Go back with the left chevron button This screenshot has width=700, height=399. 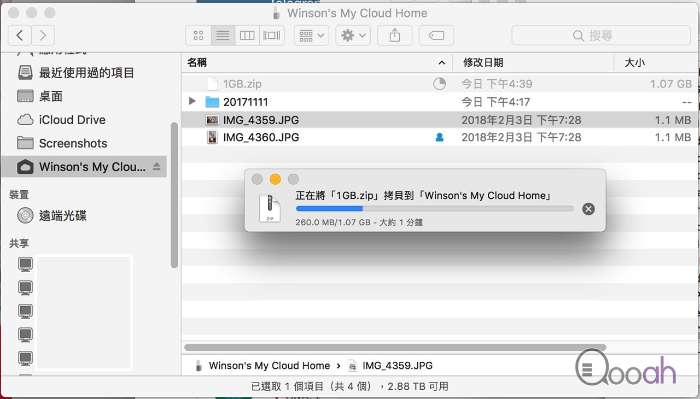pos(20,36)
